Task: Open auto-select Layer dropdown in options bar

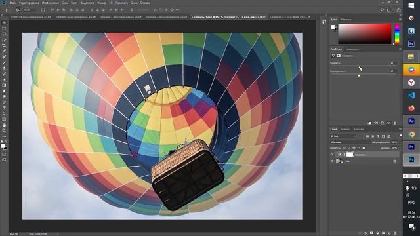Action: pos(30,10)
